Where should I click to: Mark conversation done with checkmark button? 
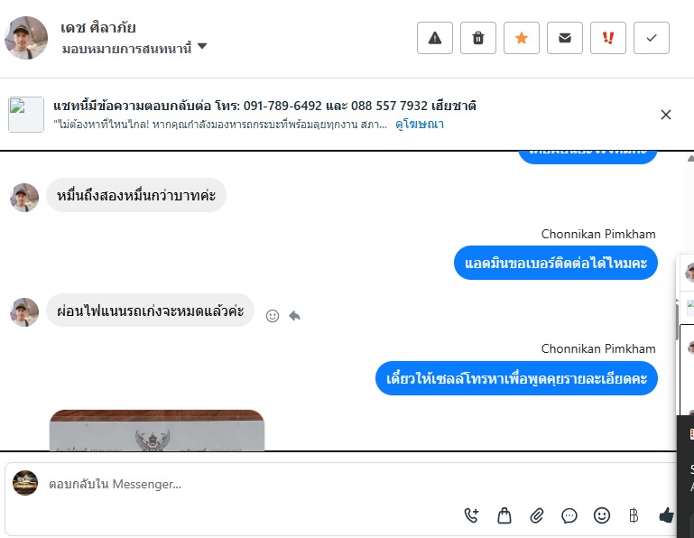(x=652, y=38)
